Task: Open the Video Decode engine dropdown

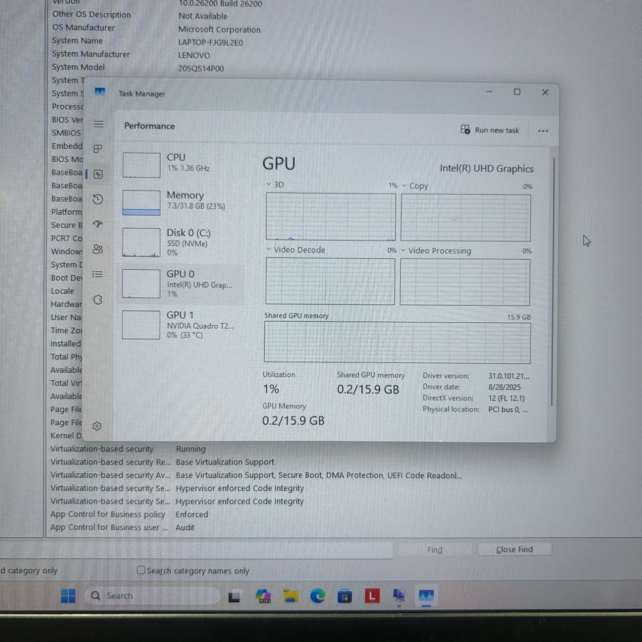Action: pyautogui.click(x=269, y=249)
